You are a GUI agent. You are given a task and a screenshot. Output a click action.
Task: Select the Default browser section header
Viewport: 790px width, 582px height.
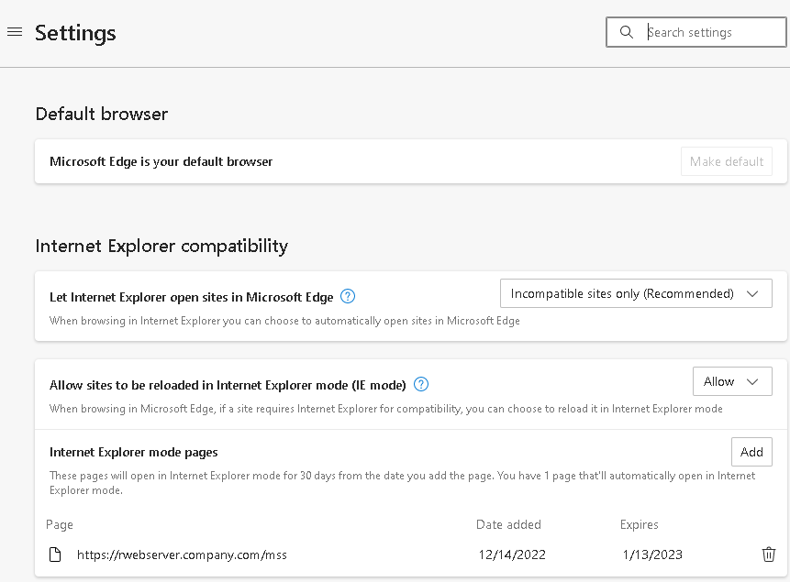(x=101, y=114)
